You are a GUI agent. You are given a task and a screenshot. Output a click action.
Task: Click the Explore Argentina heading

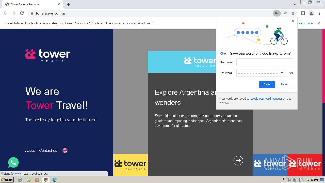pos(186,97)
